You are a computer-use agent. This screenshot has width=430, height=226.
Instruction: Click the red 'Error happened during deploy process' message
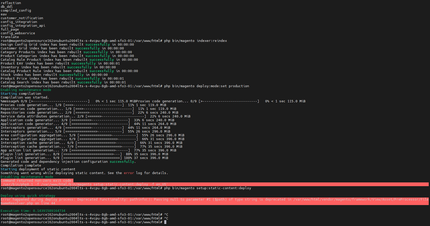(172, 199)
